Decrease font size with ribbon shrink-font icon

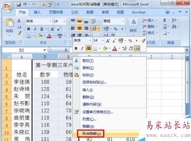click(x=58, y=29)
